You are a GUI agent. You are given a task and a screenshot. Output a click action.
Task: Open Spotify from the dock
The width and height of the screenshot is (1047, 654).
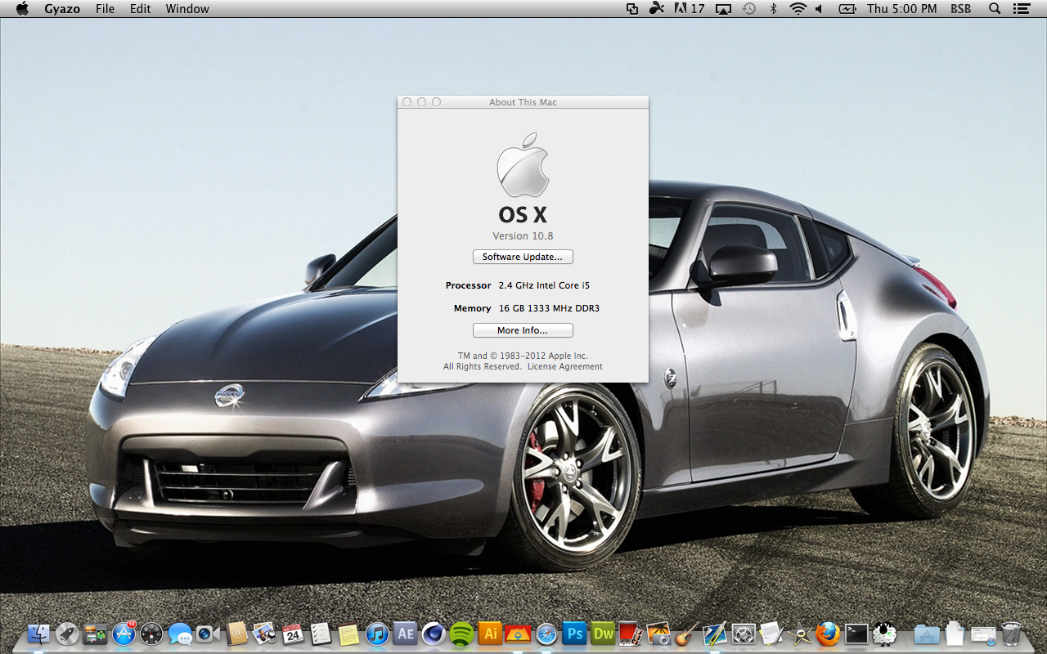click(461, 633)
